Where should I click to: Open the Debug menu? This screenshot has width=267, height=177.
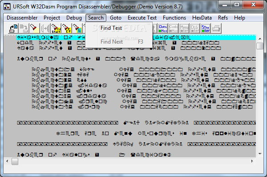pyautogui.click(x=74, y=18)
